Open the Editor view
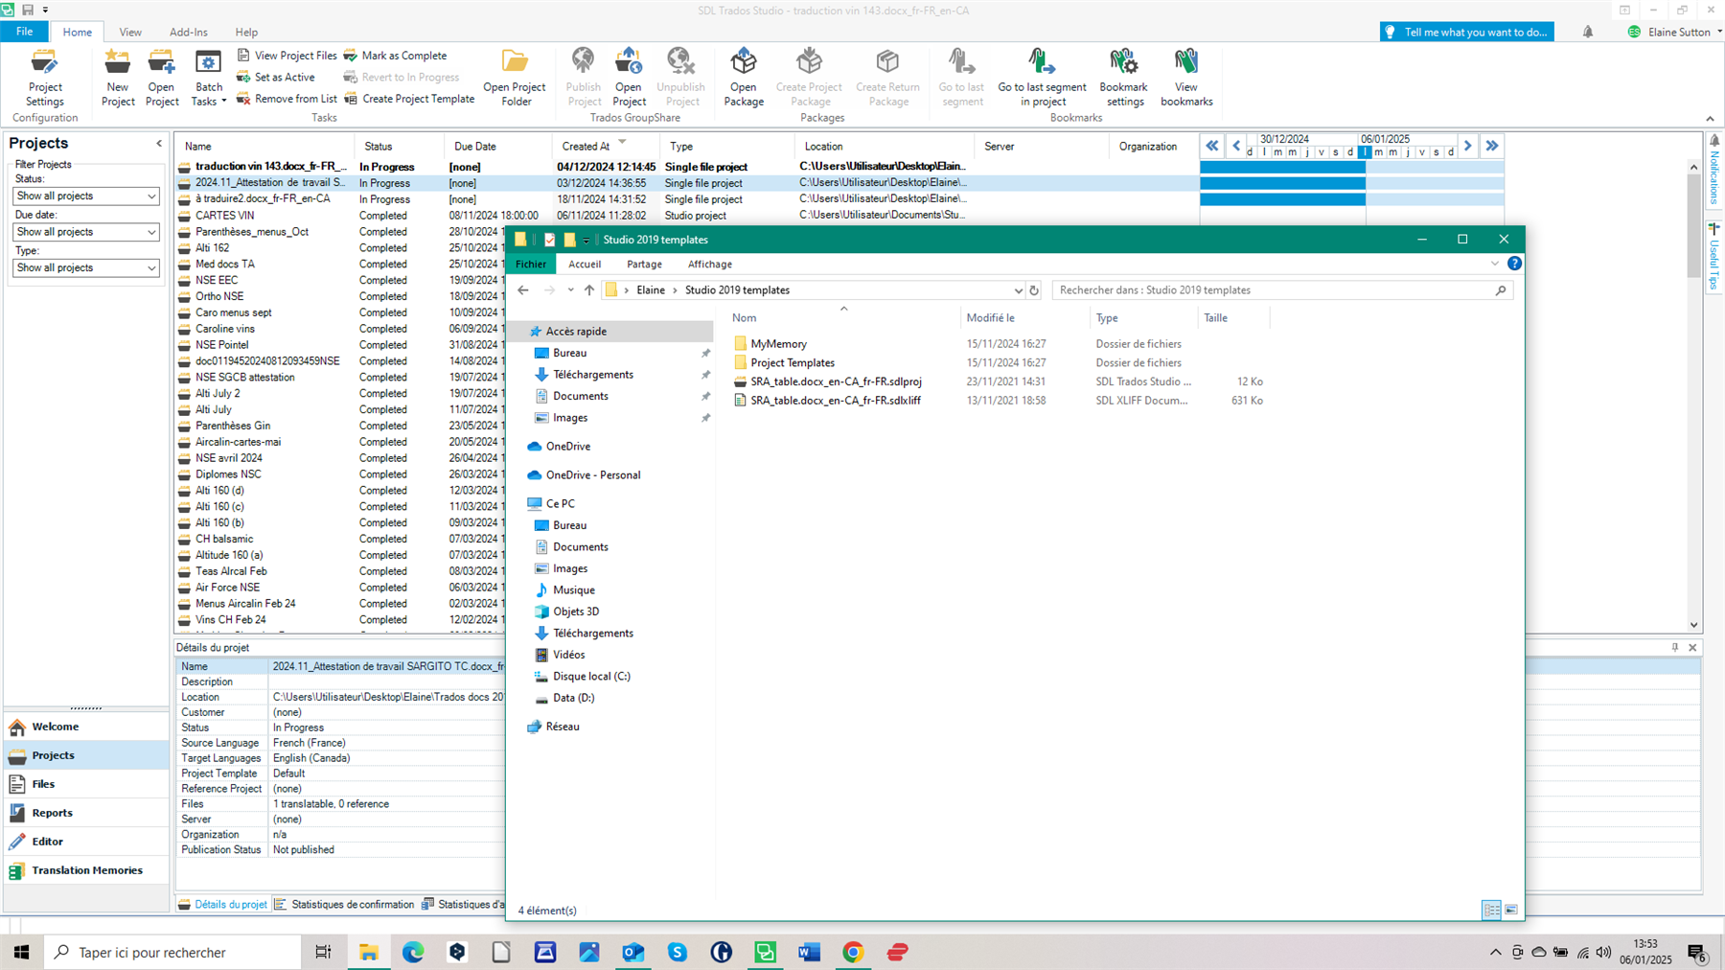The height and width of the screenshot is (970, 1725). [x=86, y=842]
